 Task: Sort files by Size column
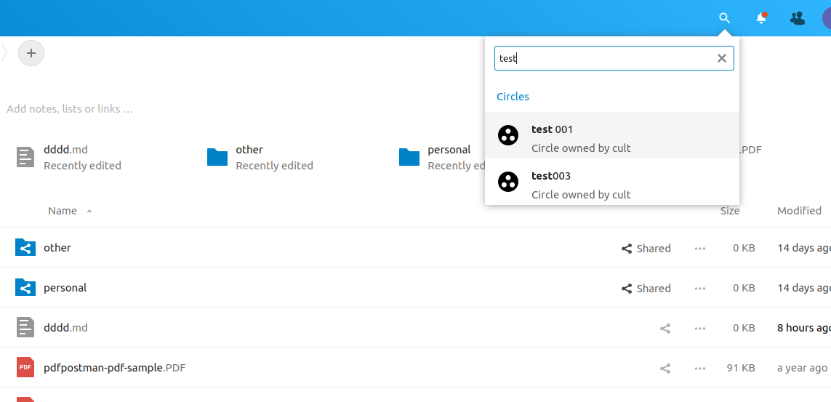tap(730, 211)
